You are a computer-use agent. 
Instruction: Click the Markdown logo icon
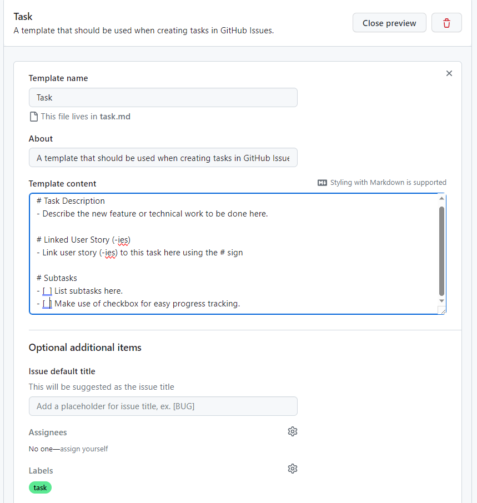322,183
